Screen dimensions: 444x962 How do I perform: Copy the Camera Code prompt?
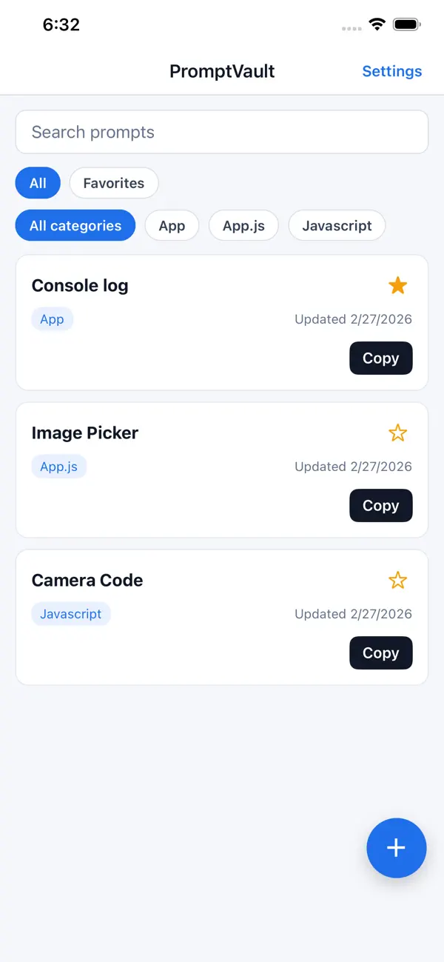coord(380,652)
